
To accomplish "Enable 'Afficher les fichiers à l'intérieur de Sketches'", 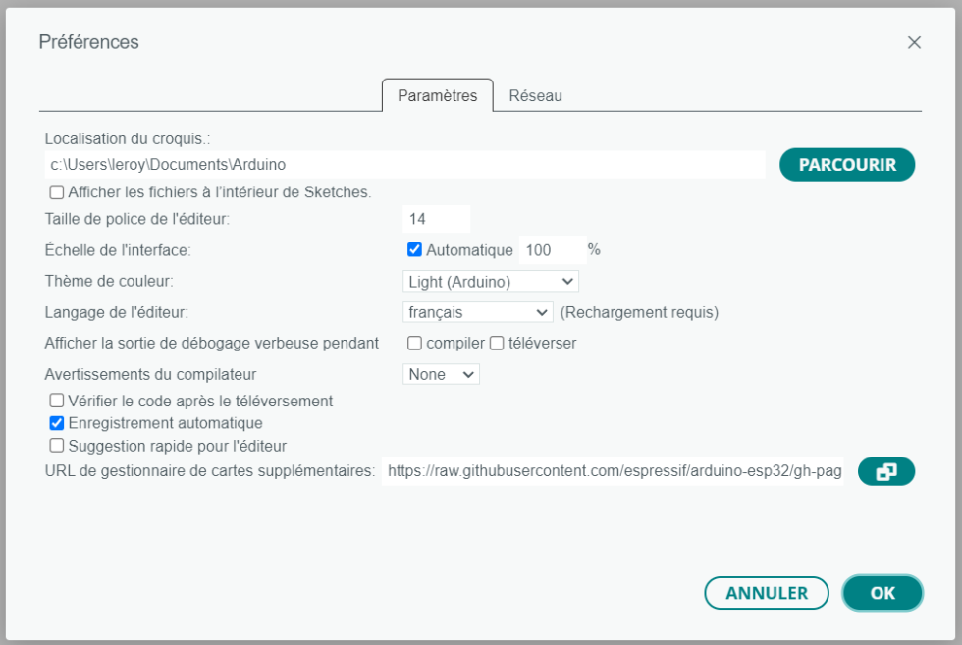I will coord(57,192).
